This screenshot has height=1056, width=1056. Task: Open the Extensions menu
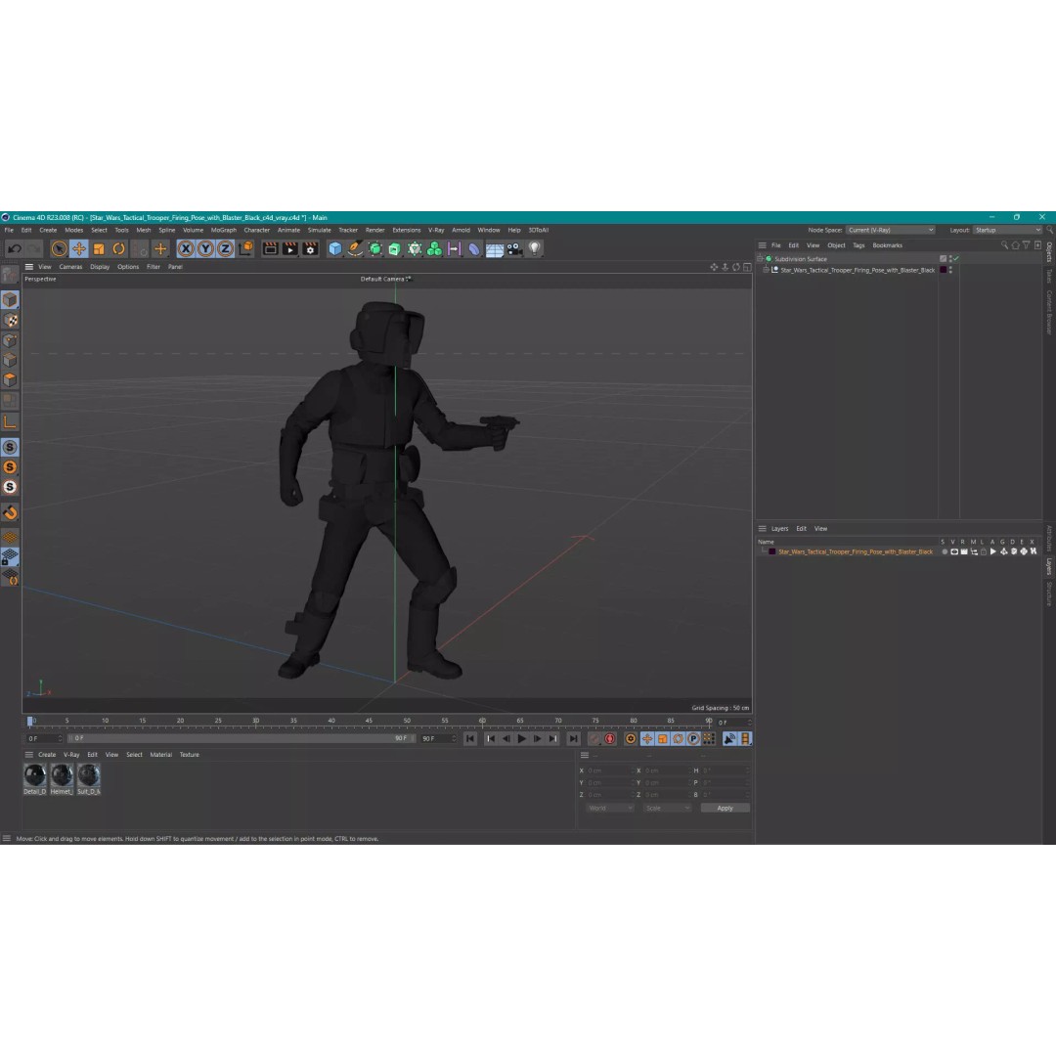pos(406,230)
